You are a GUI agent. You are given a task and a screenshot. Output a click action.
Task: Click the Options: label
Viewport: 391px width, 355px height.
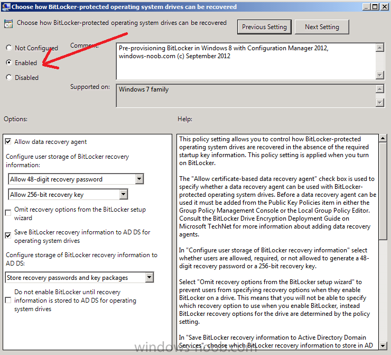click(x=15, y=119)
